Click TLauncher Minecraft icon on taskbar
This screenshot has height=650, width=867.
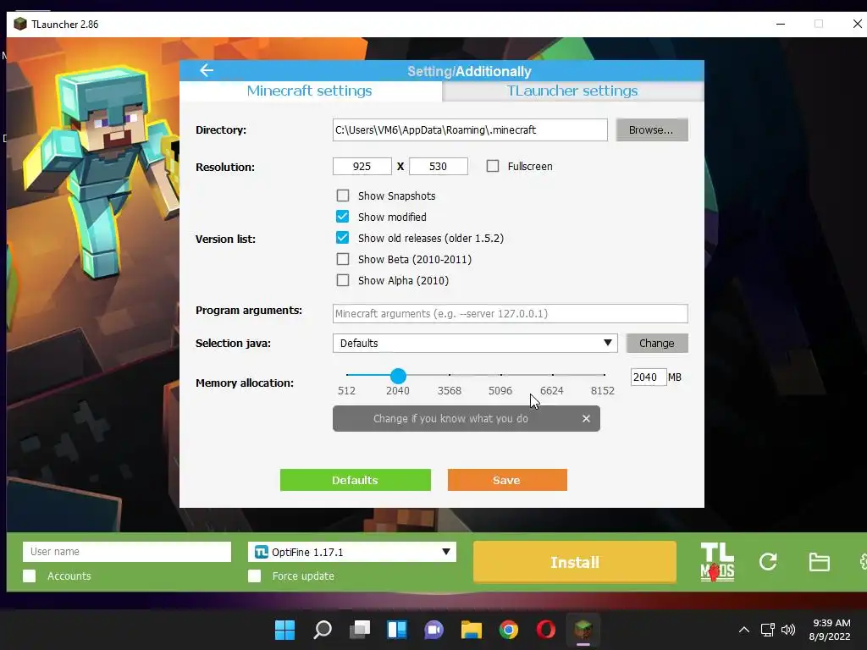click(x=583, y=629)
